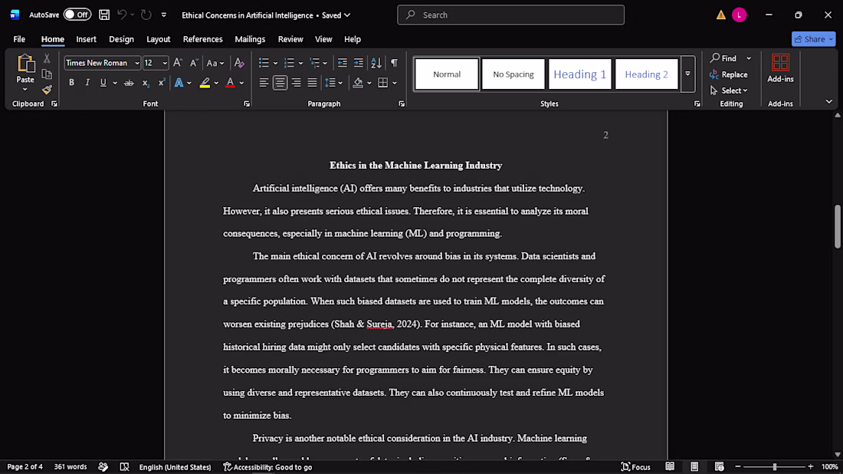
Task: Toggle Italic formatting
Action: pos(87,83)
